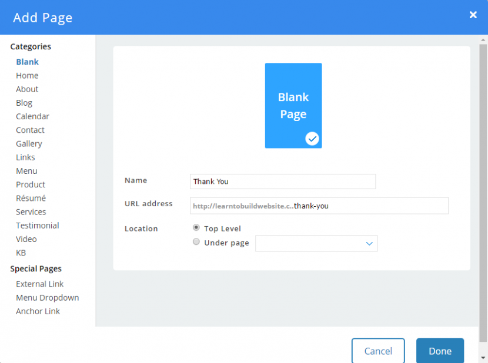488x363 pixels.
Task: Select the Testimonial category
Action: 38,226
